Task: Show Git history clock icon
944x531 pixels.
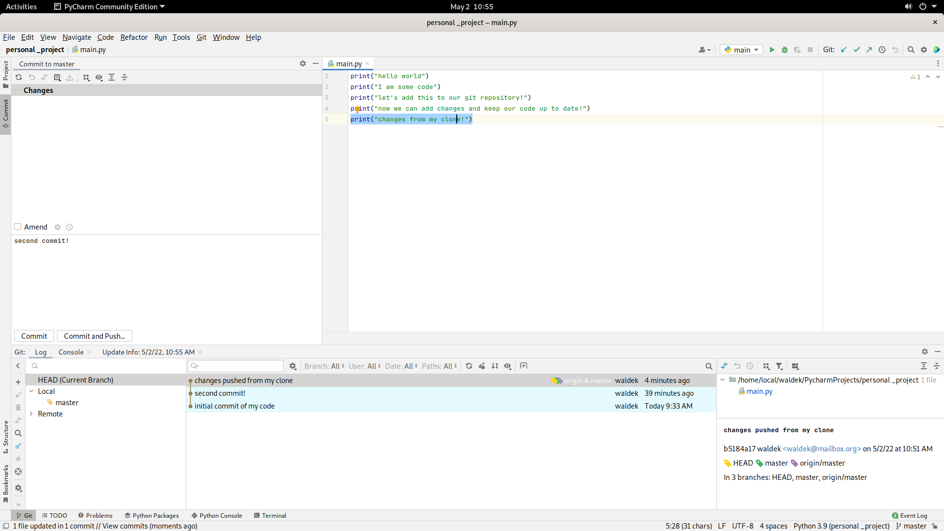Action: 882,50
